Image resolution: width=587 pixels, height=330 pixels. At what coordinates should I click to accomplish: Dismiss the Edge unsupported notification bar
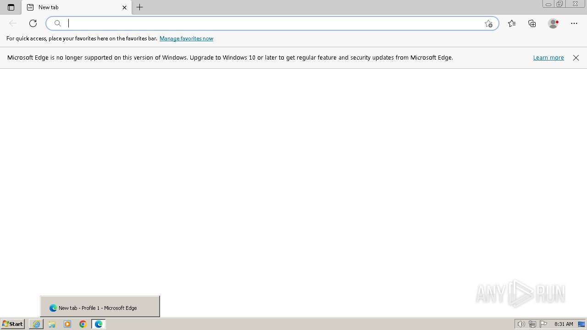pos(576,58)
